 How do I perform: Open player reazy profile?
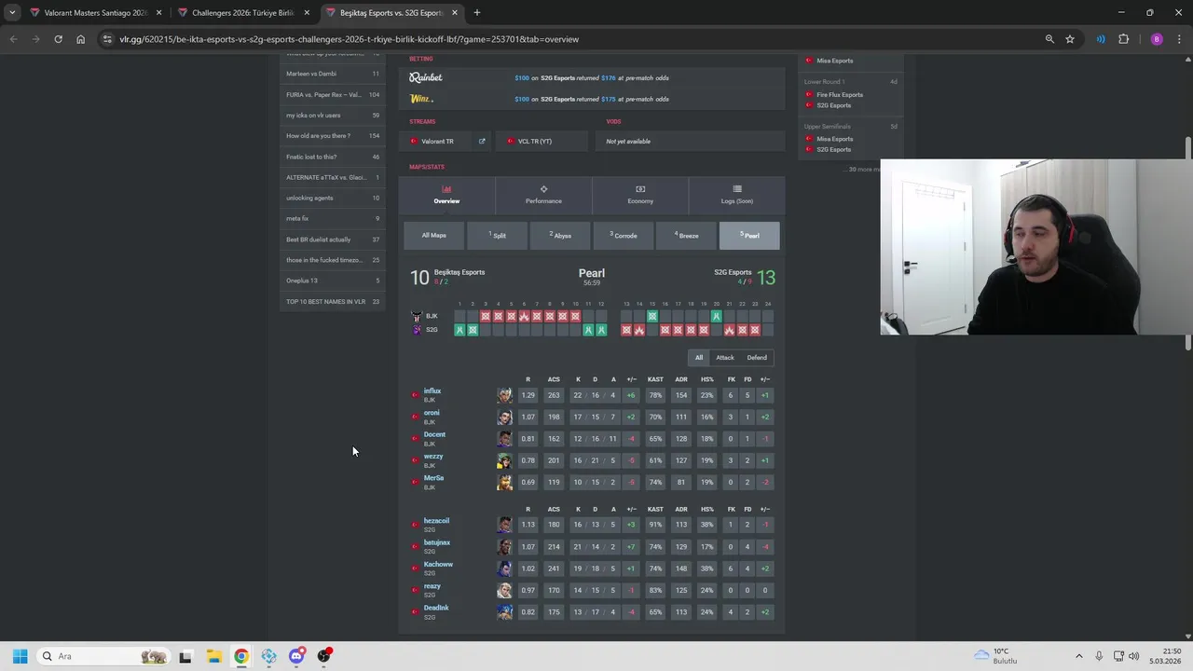pyautogui.click(x=432, y=586)
